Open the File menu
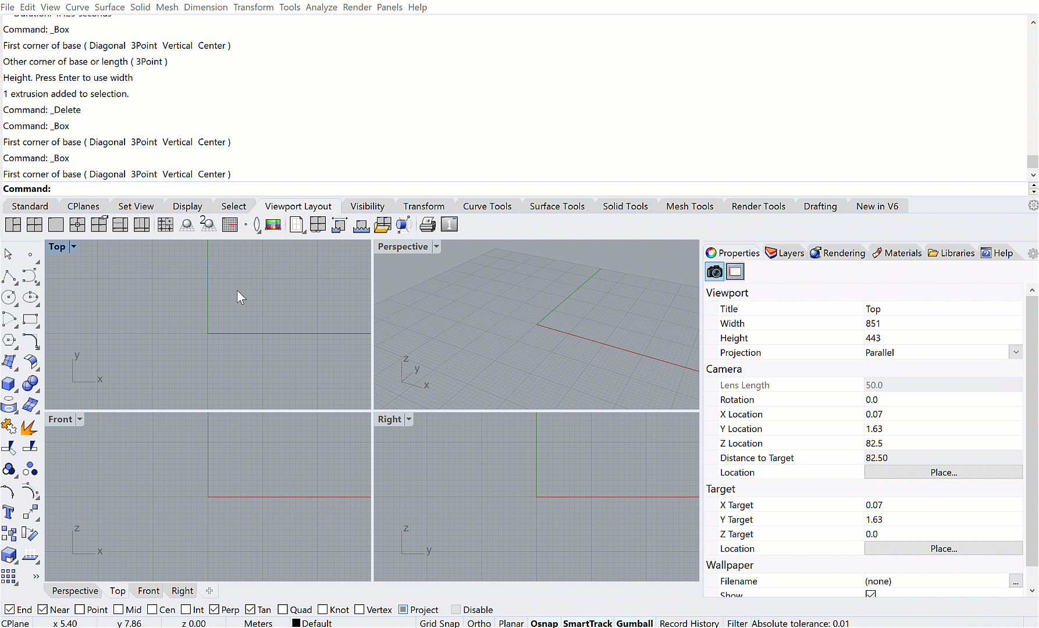Image resolution: width=1039 pixels, height=628 pixels. click(x=8, y=7)
